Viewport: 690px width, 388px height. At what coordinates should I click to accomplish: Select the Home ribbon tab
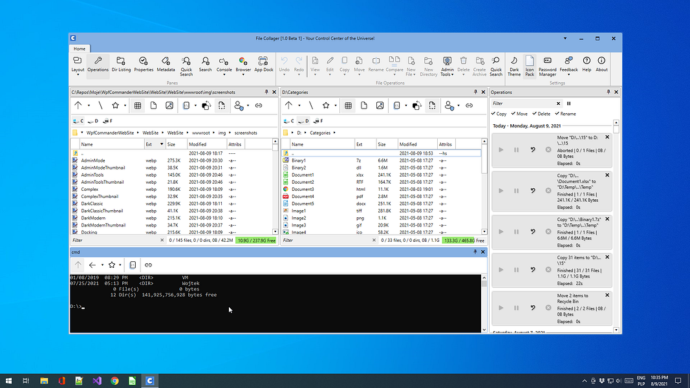(80, 48)
